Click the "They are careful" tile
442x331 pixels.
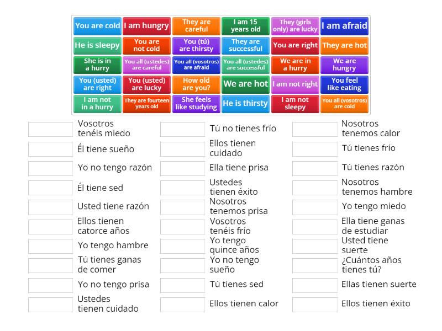coord(196,25)
